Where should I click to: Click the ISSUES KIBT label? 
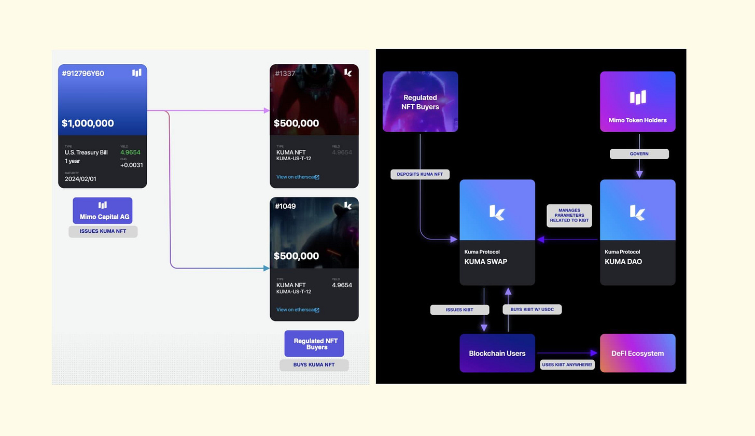tap(459, 310)
